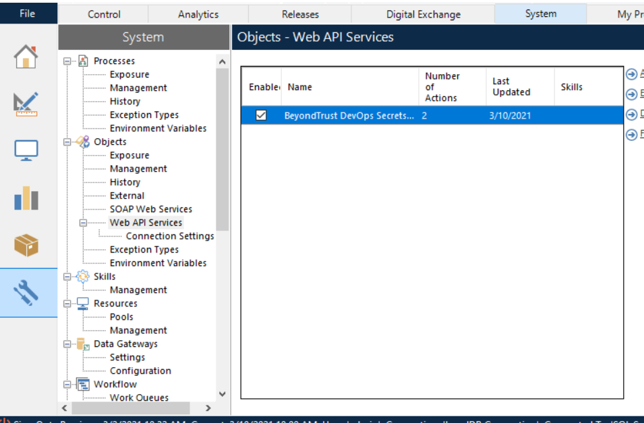
Task: Open Environment Variables under Processes
Action: click(158, 129)
